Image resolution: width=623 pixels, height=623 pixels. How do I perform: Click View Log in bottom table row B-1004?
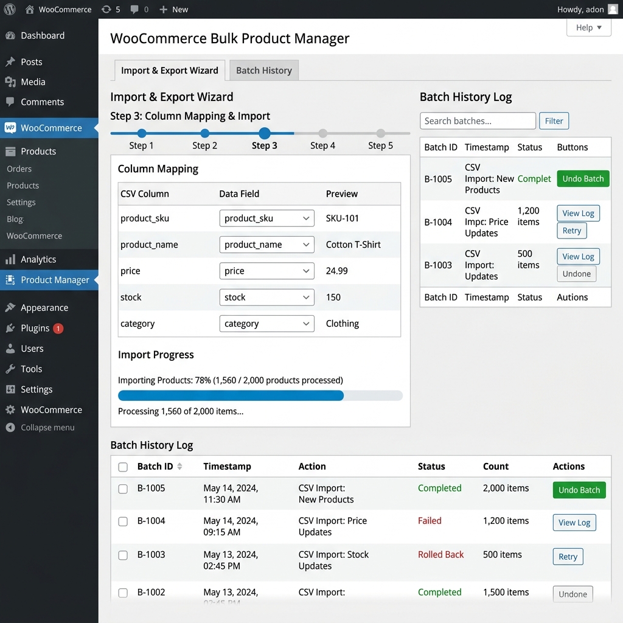point(574,523)
